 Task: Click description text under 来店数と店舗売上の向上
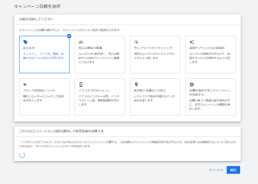coord(154,98)
